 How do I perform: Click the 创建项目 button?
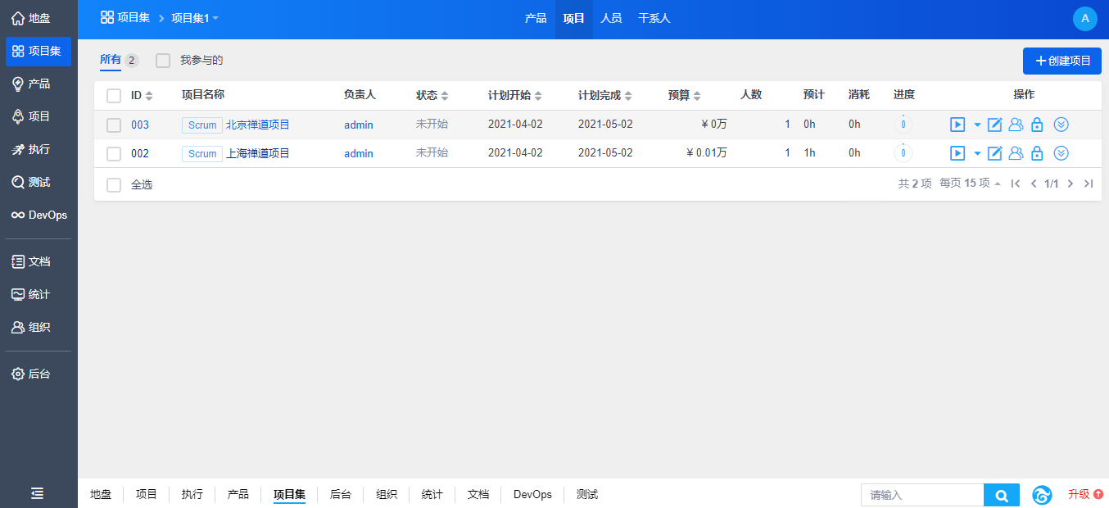(x=1061, y=61)
